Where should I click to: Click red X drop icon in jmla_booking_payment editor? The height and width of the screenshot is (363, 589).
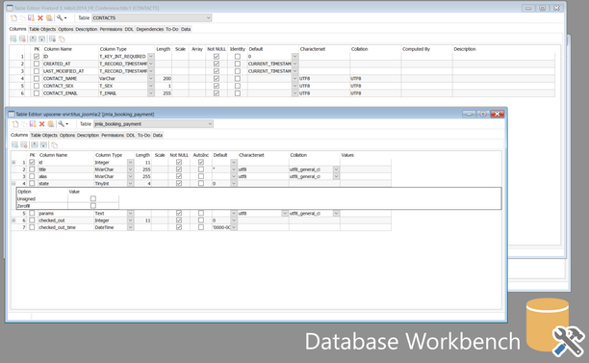click(41, 124)
